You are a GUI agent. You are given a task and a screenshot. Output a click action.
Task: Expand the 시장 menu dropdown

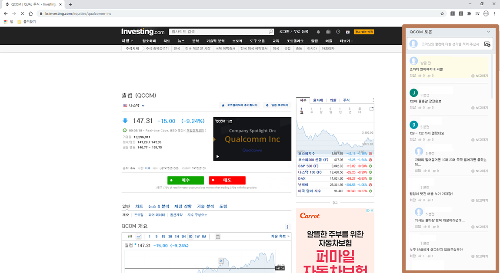coord(127,41)
